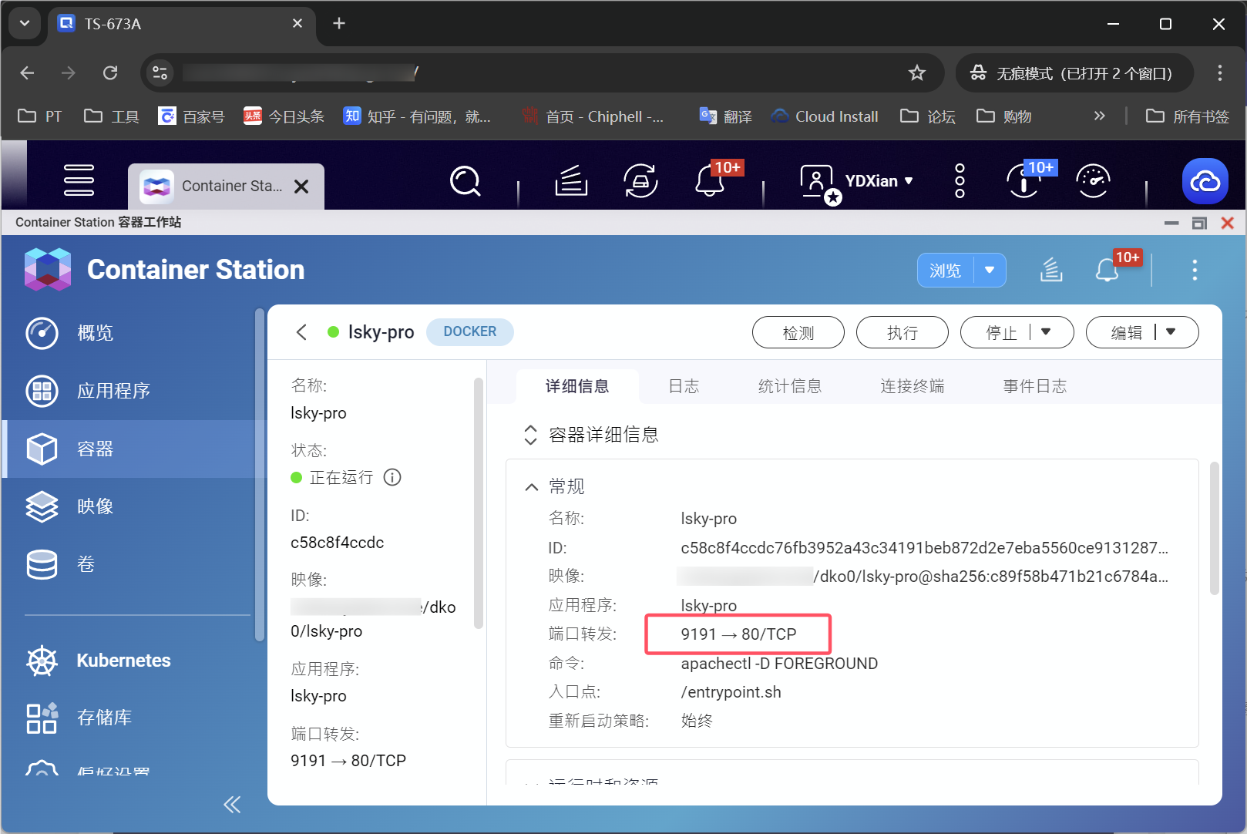The height and width of the screenshot is (834, 1247).
Task: Open Container Station bell notifications
Action: (x=1107, y=270)
